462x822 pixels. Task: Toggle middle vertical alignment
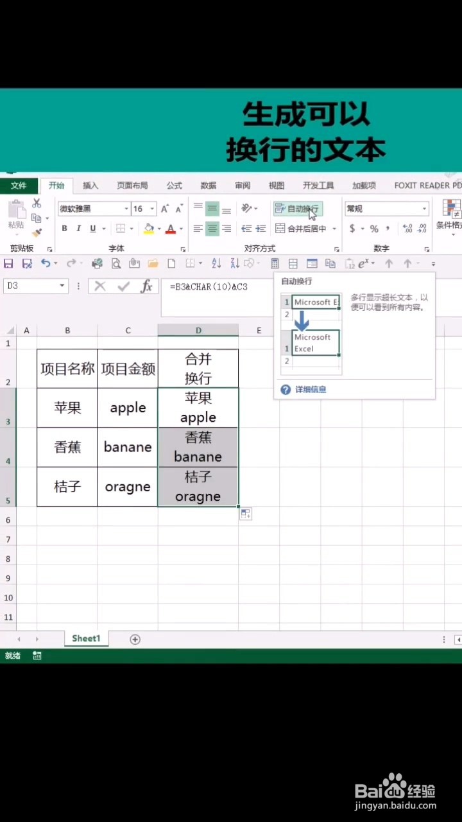point(212,208)
